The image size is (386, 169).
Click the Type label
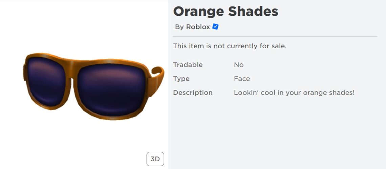tap(181, 79)
